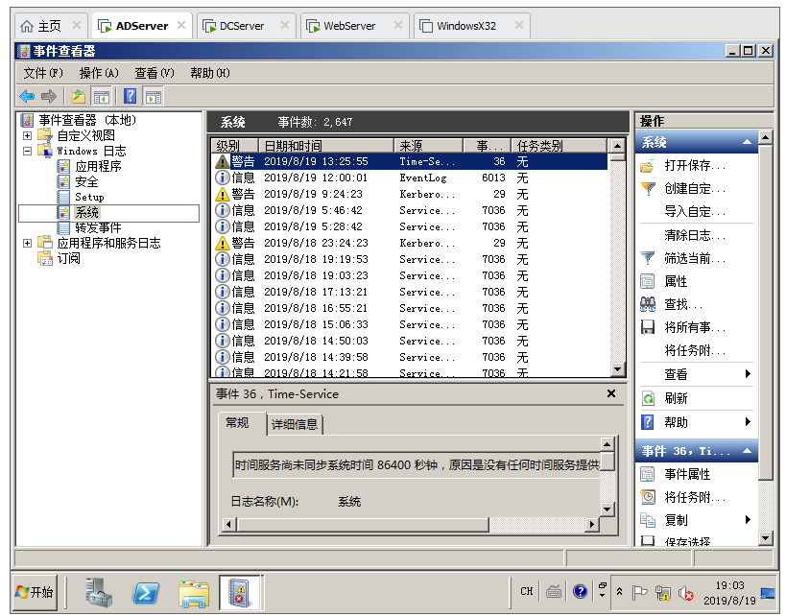The width and height of the screenshot is (786, 616).
Task: Click the forward arrow toolbar icon
Action: [x=49, y=96]
